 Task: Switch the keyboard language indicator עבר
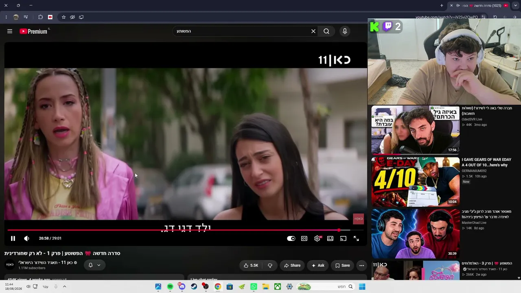pyautogui.click(x=46, y=287)
